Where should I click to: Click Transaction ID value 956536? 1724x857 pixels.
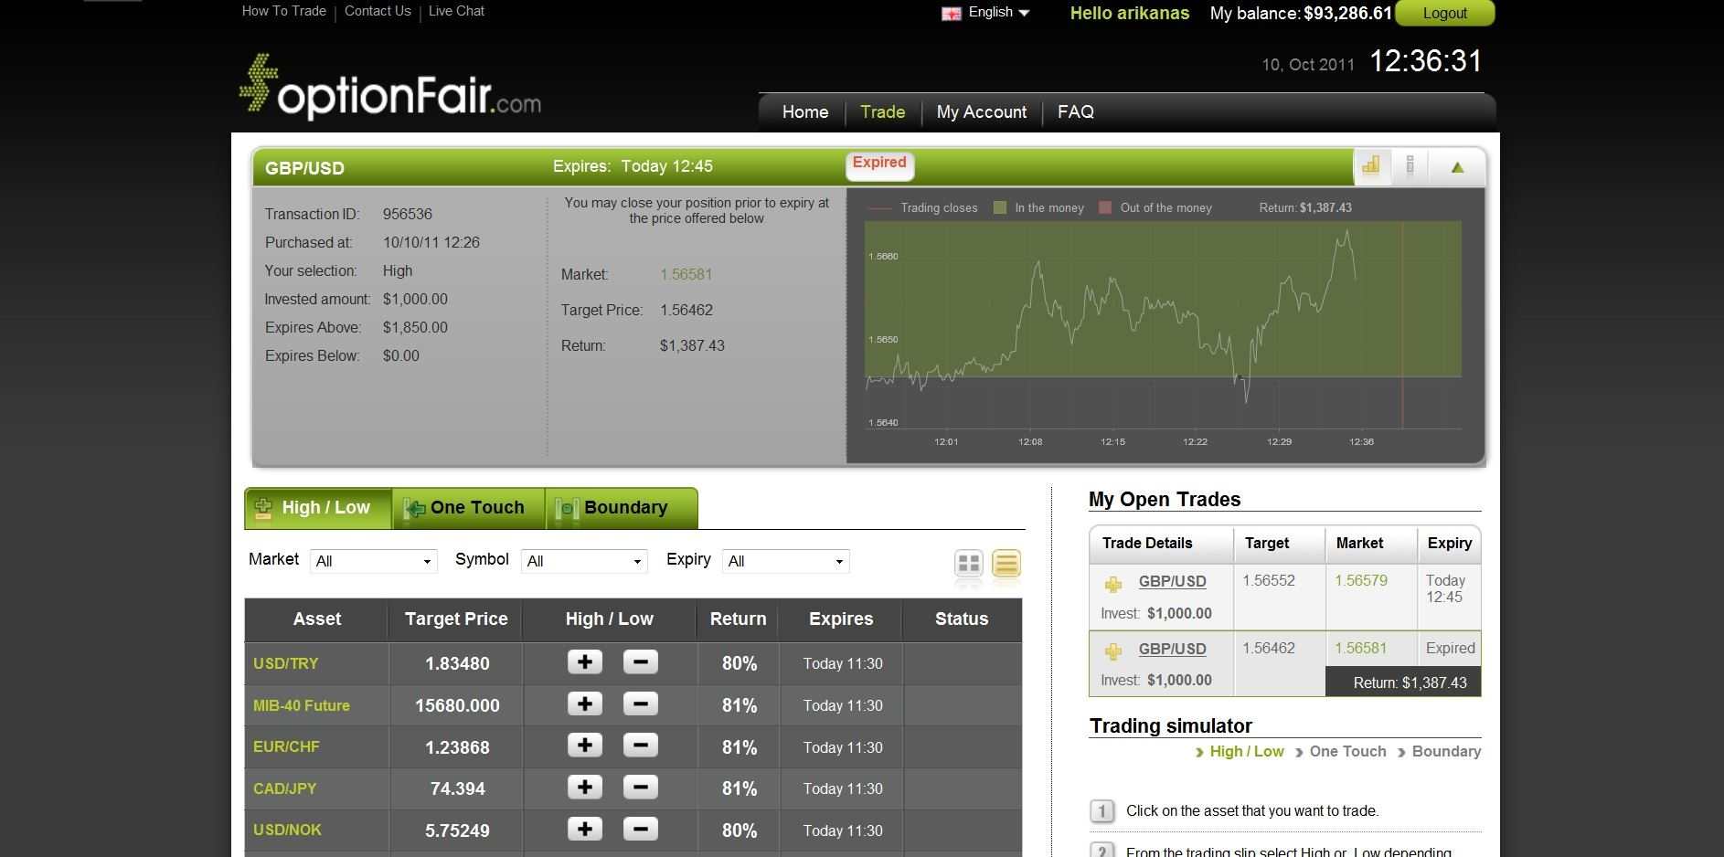click(408, 214)
